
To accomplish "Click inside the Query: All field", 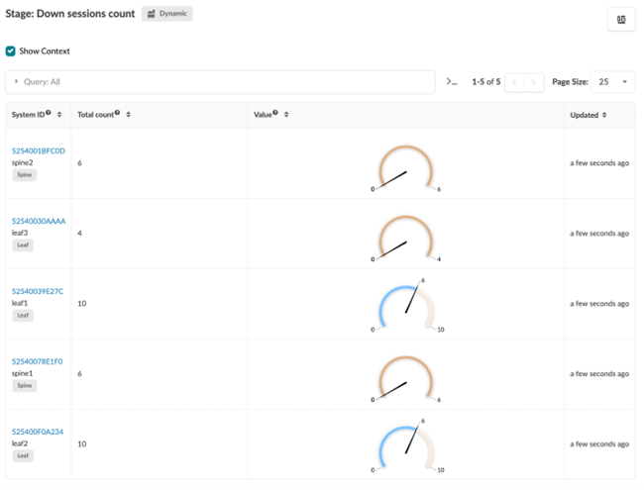I will (x=220, y=81).
